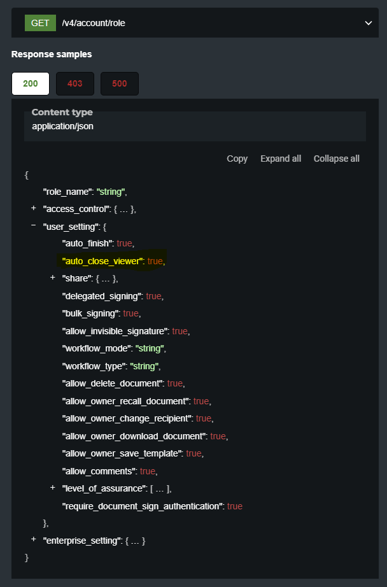Click the green GET method badge

pos(40,23)
